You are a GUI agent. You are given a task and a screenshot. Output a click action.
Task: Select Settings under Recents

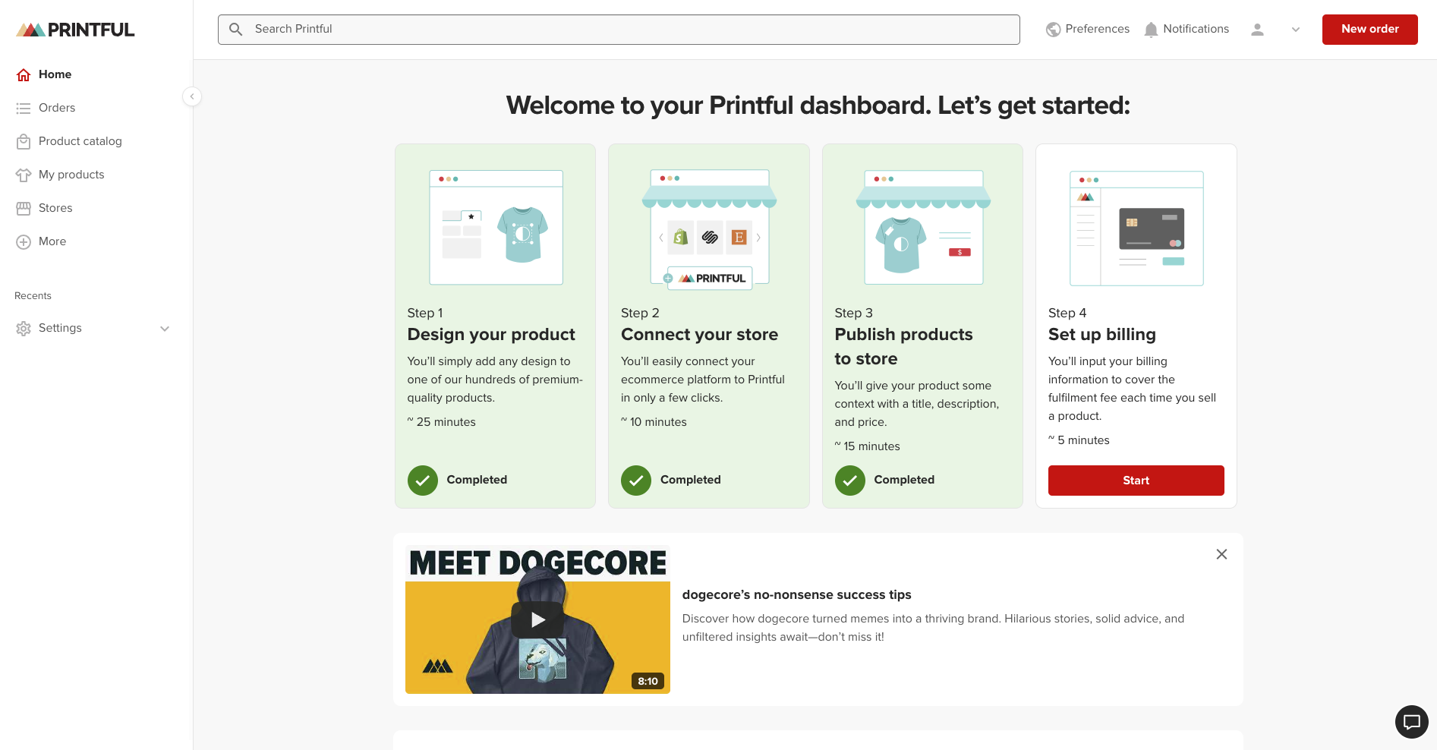point(59,328)
